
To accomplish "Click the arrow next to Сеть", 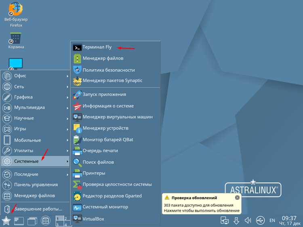I will coord(67,87).
